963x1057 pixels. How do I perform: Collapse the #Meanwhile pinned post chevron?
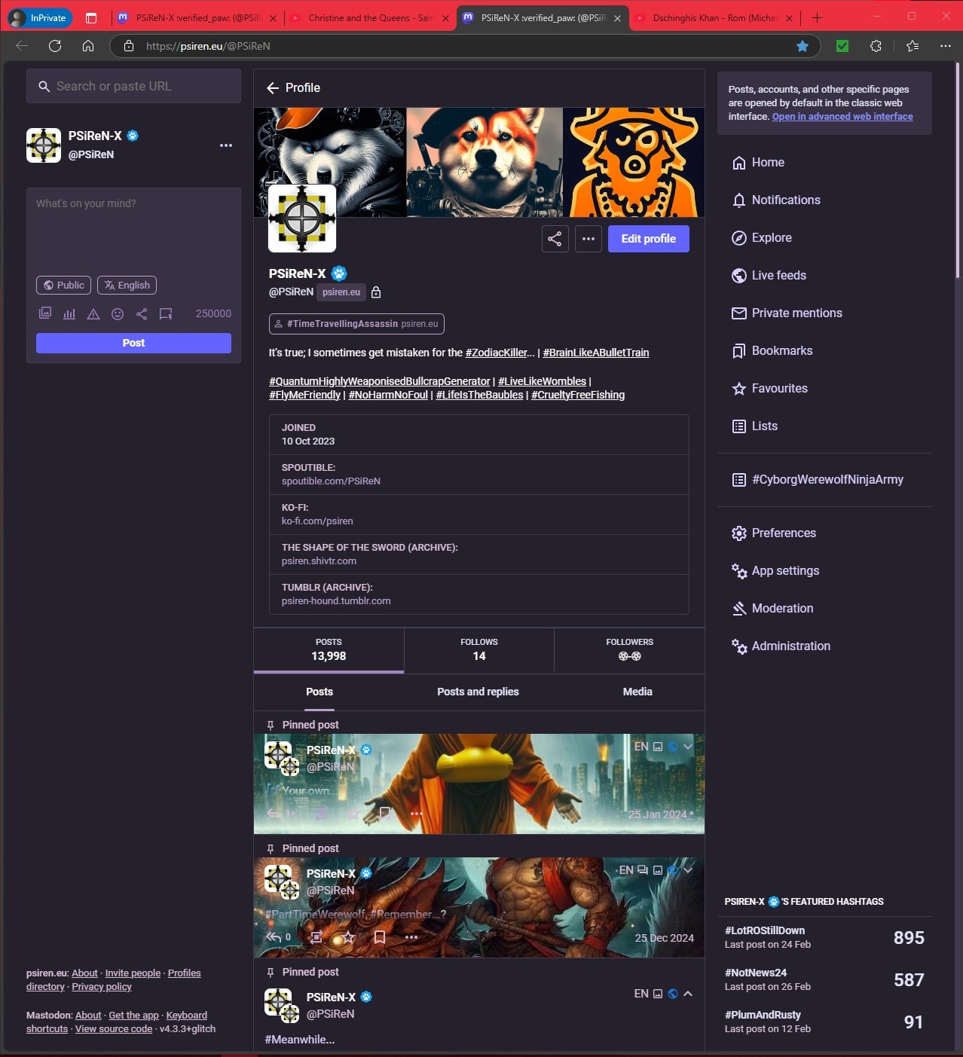[x=688, y=994]
